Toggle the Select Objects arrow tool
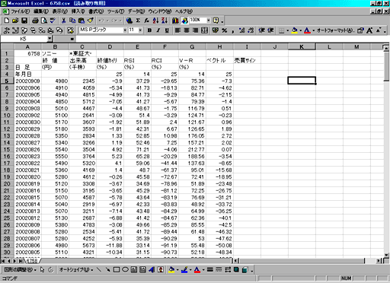390x283 pixels. tap(42, 269)
